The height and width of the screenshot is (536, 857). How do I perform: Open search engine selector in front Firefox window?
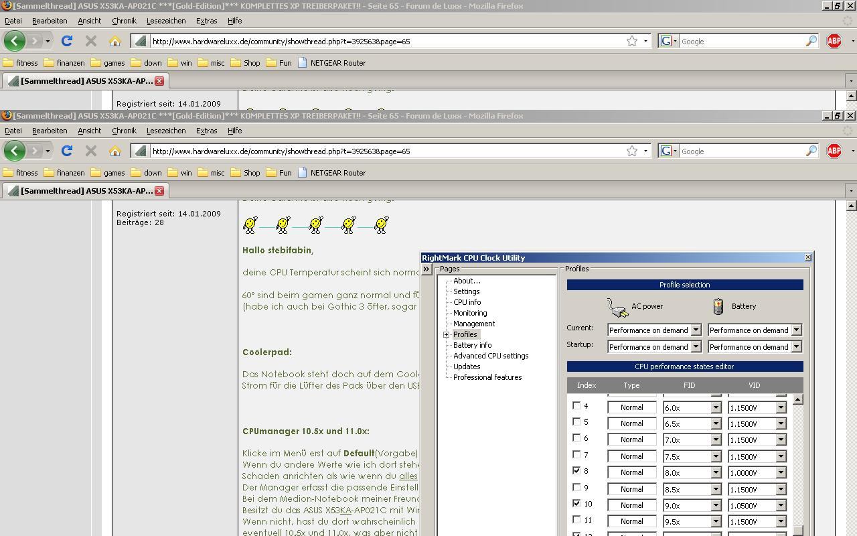coord(668,151)
